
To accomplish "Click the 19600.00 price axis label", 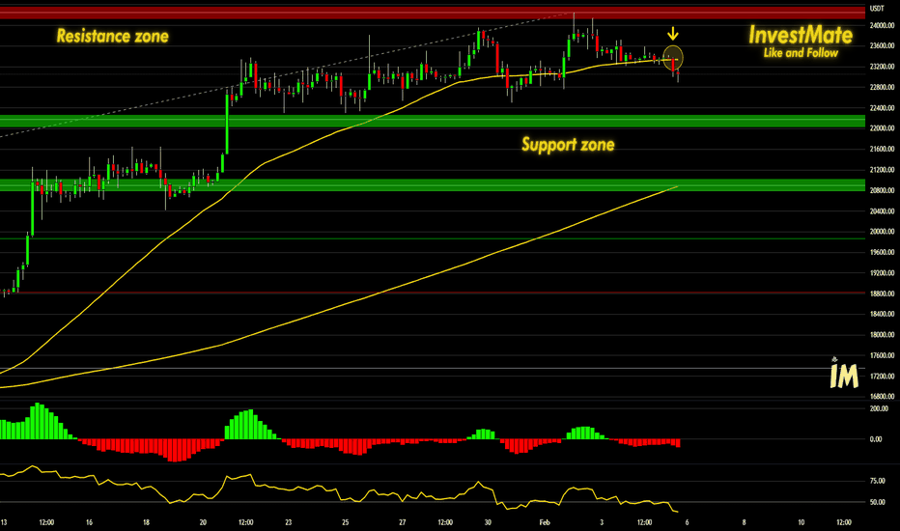I will [882, 252].
